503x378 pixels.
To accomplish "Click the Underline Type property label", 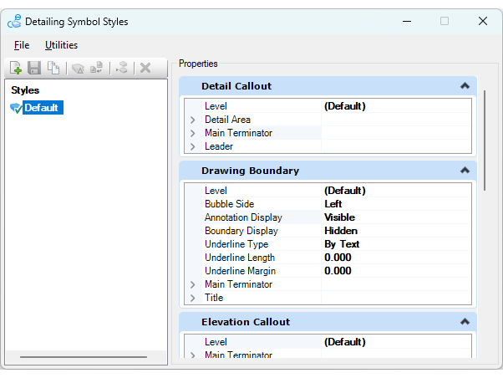I will click(236, 244).
